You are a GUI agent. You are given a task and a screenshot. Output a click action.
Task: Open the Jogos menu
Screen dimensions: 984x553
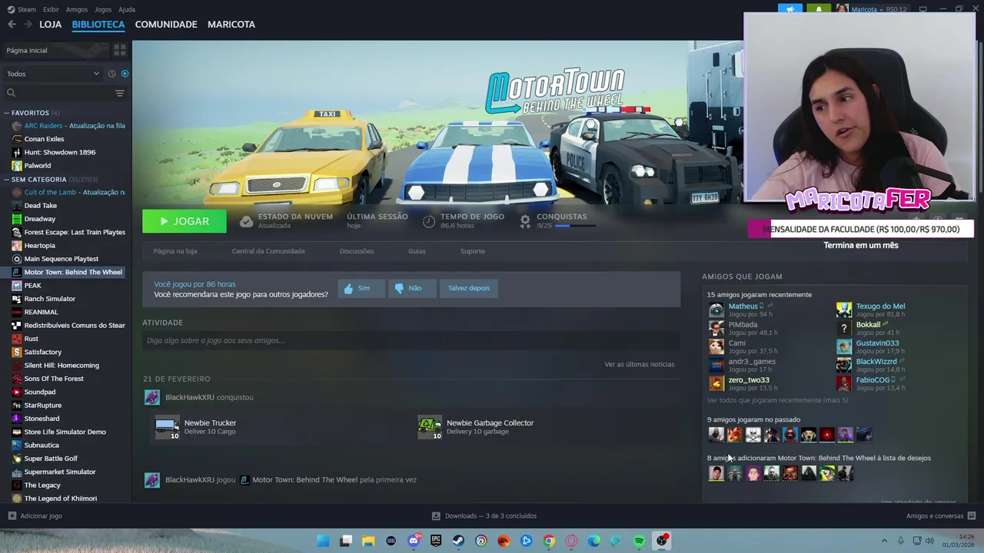[x=103, y=9]
